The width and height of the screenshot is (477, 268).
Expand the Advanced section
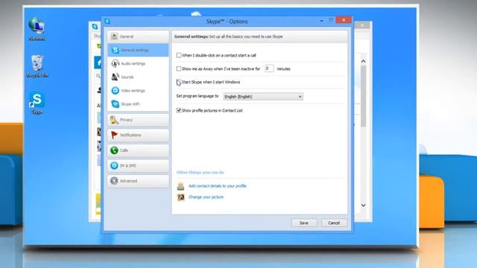coord(138,181)
